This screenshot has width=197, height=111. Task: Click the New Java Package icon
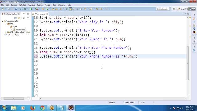coord(43,9)
